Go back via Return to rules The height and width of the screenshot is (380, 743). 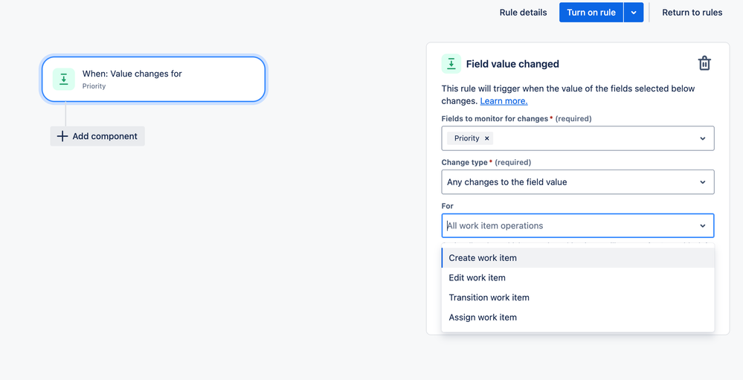[x=692, y=13]
